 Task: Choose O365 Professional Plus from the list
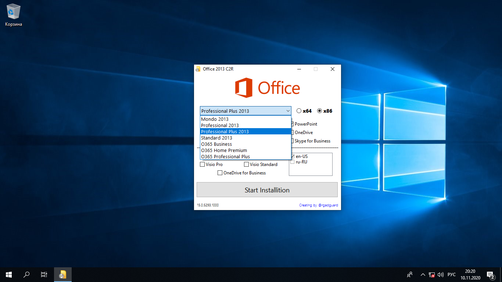point(246,156)
